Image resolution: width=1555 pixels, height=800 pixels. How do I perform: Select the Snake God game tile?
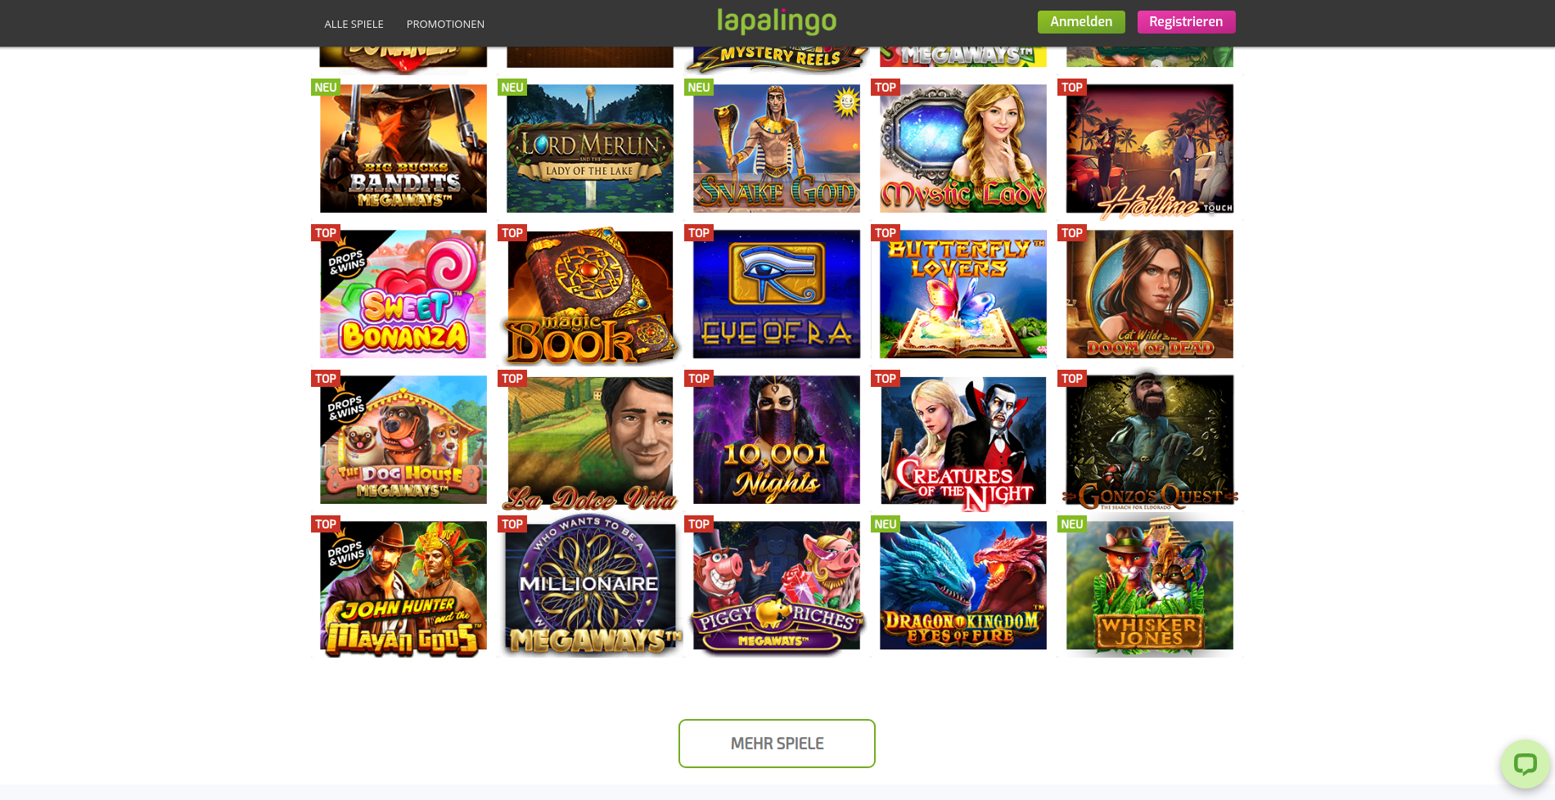pos(777,148)
